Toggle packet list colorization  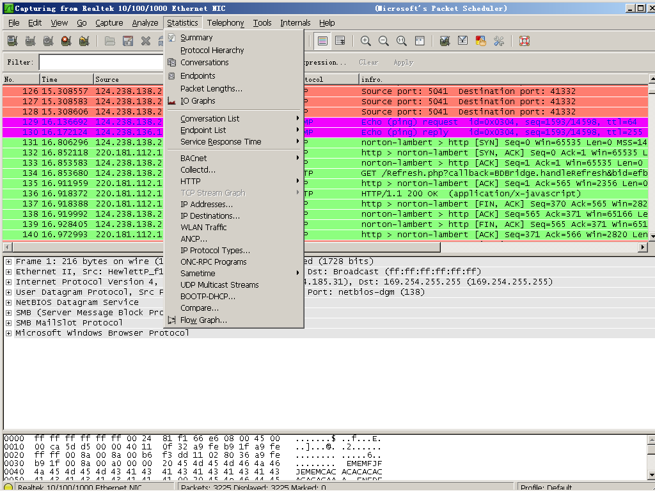tap(322, 41)
